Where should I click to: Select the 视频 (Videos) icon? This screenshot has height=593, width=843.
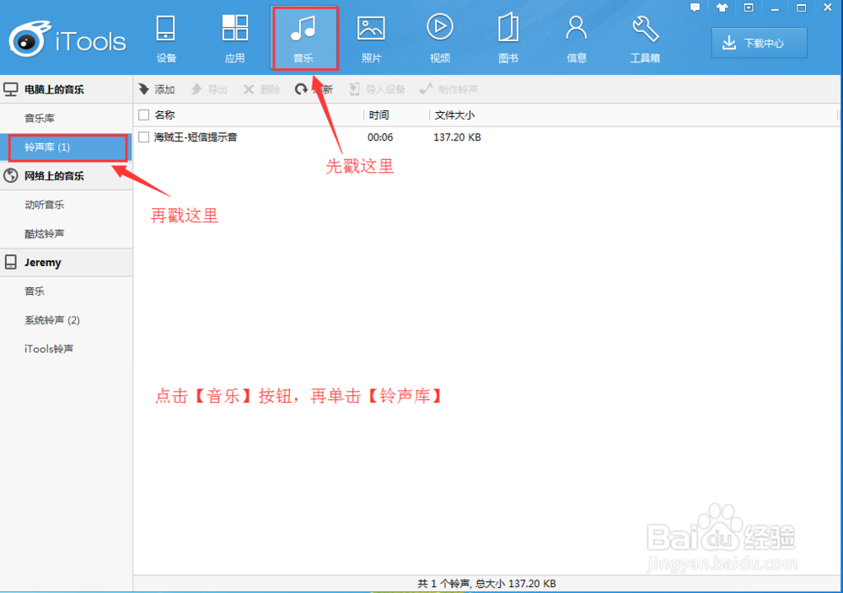(439, 38)
